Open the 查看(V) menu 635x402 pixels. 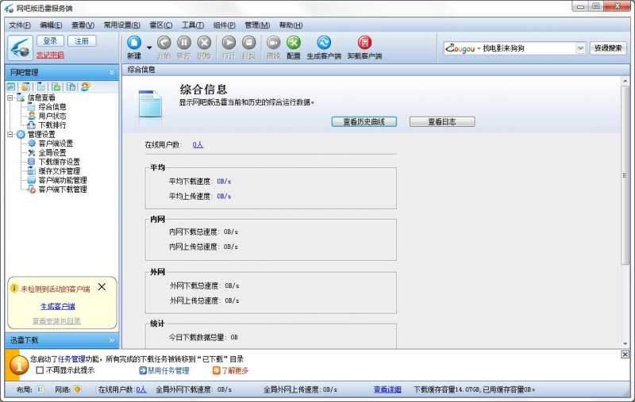click(x=83, y=25)
